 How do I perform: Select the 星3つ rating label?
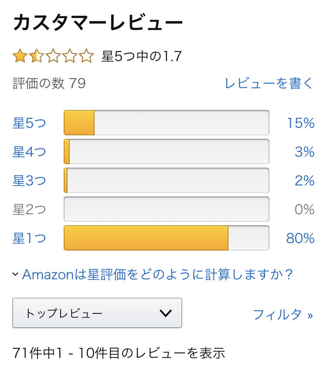[29, 181]
